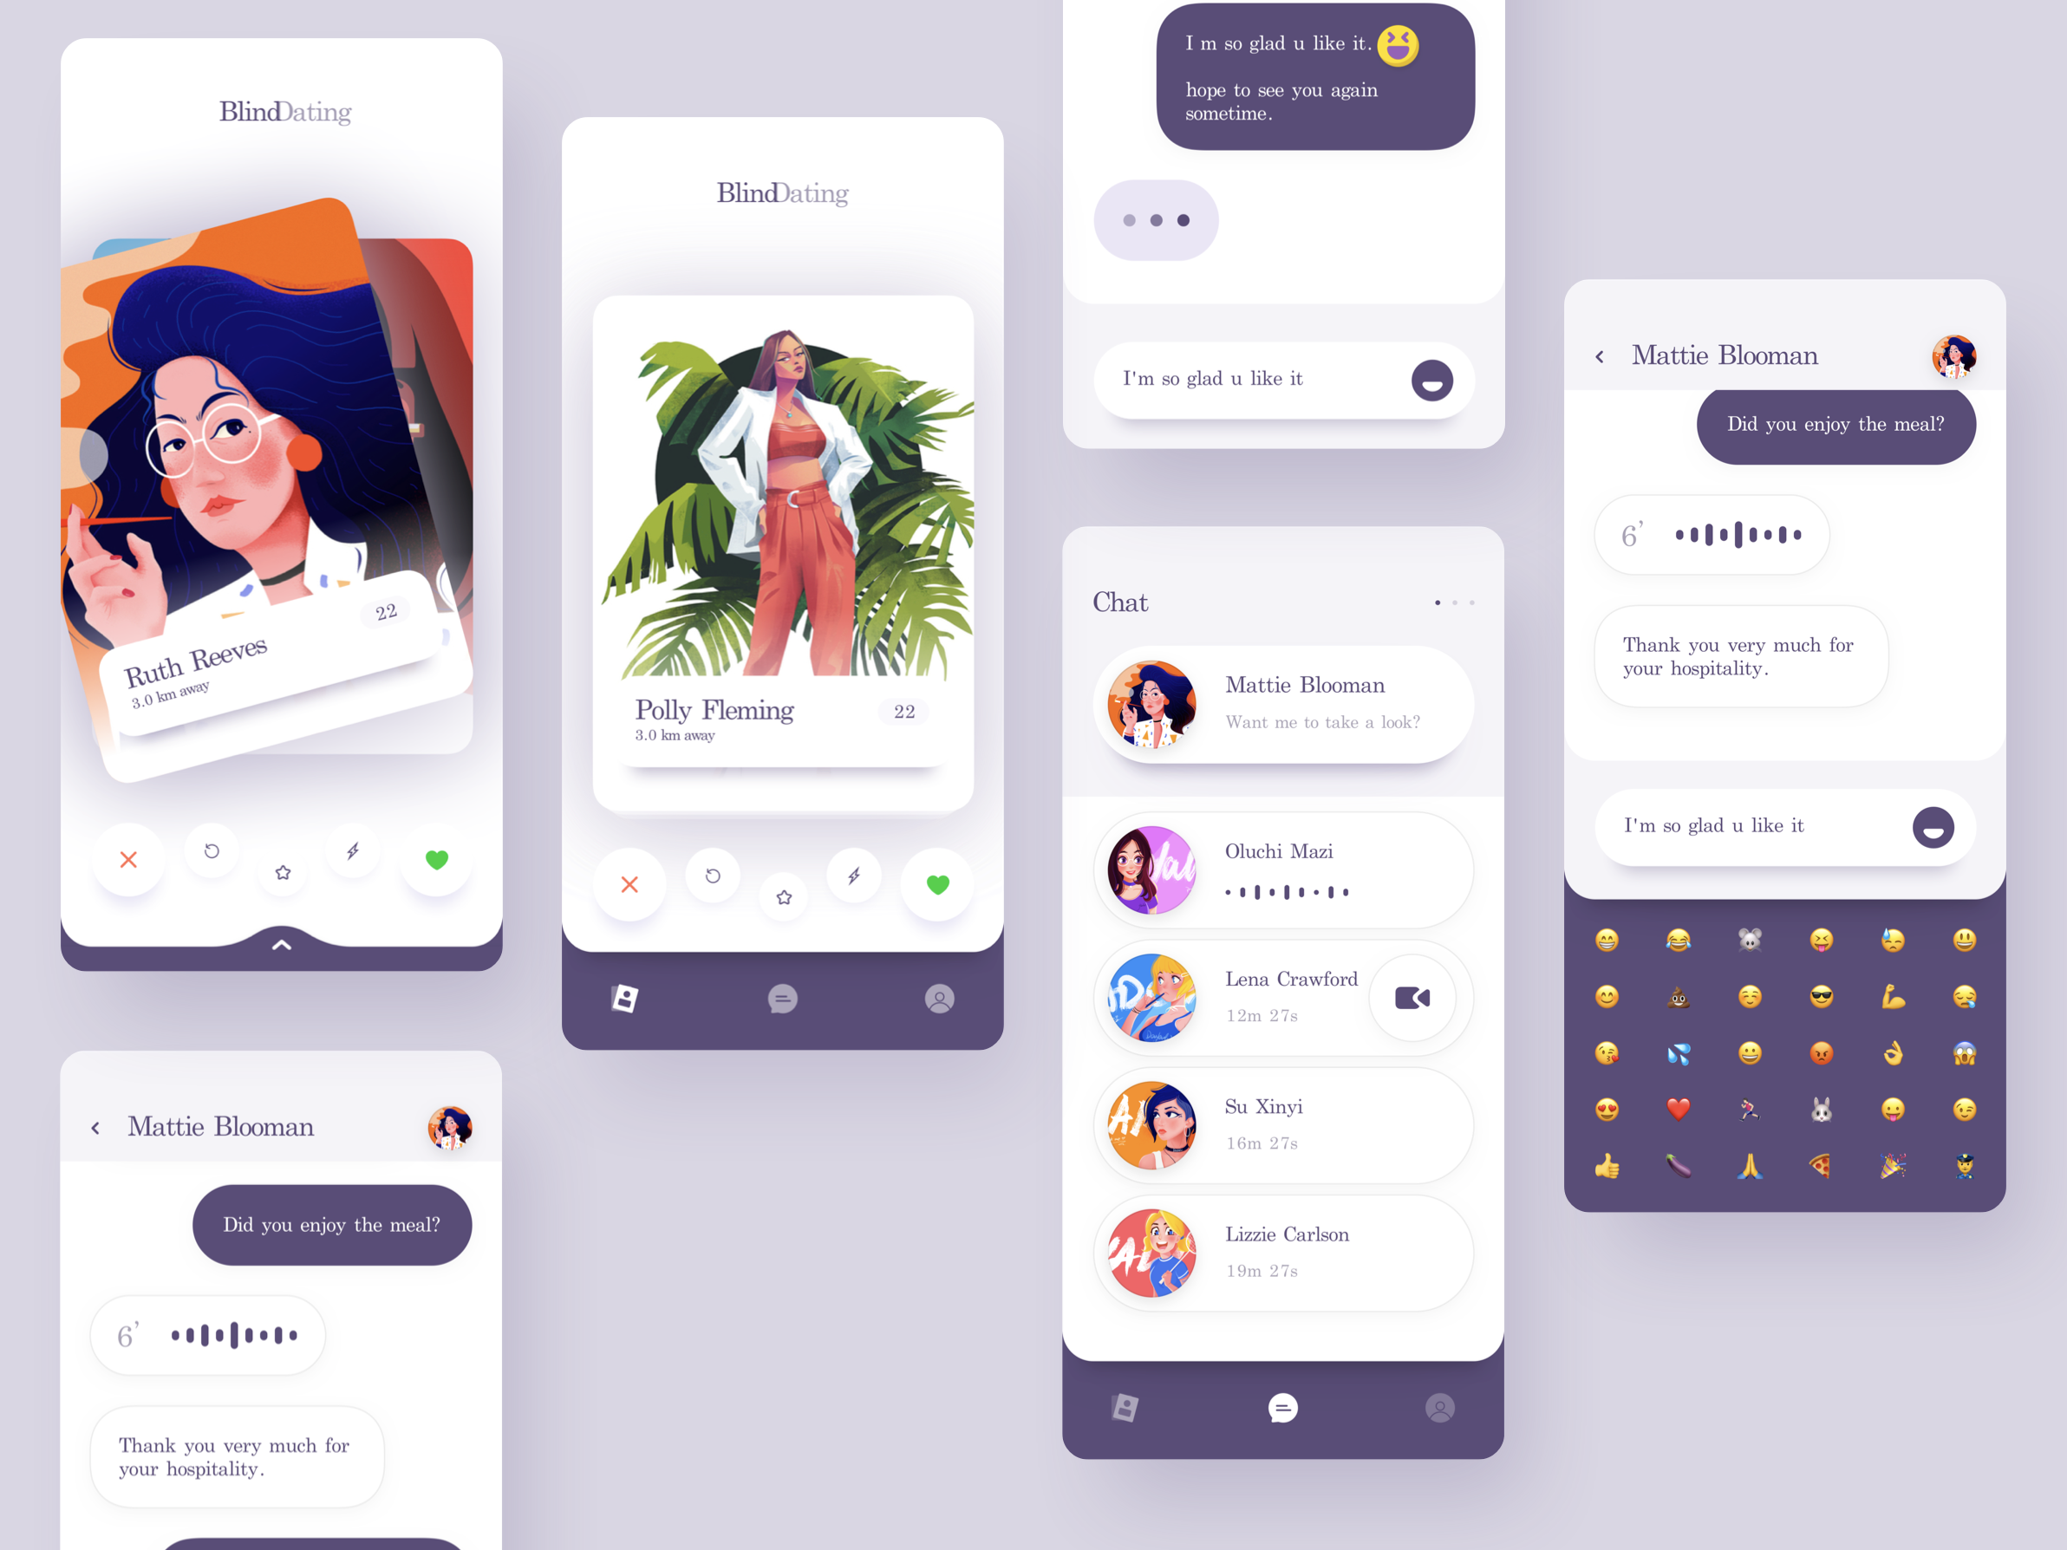Click the heart like button on Polly Fleming
Screen dimensions: 2067x1550
[x=939, y=884]
